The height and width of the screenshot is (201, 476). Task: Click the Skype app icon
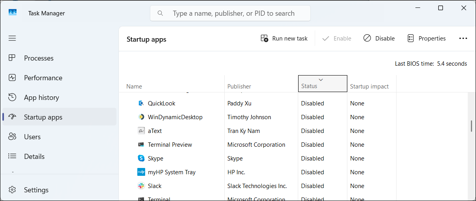141,159
